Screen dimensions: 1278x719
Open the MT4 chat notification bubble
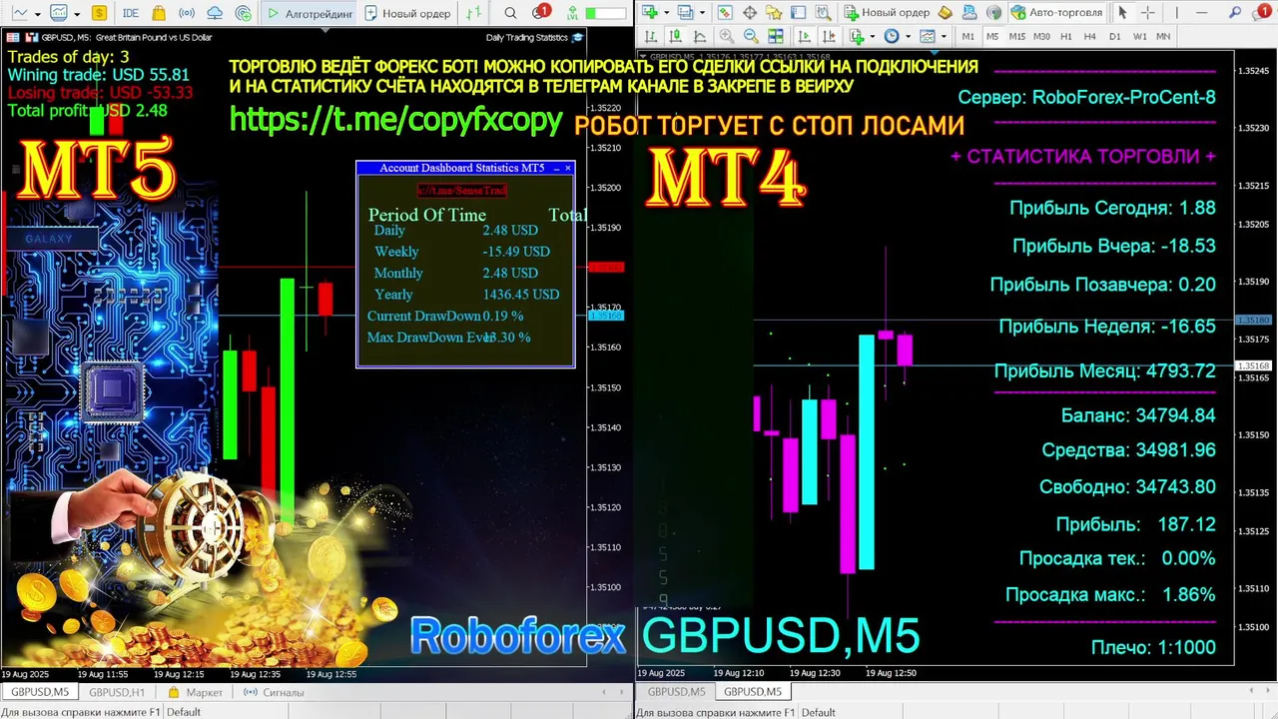tap(1261, 12)
